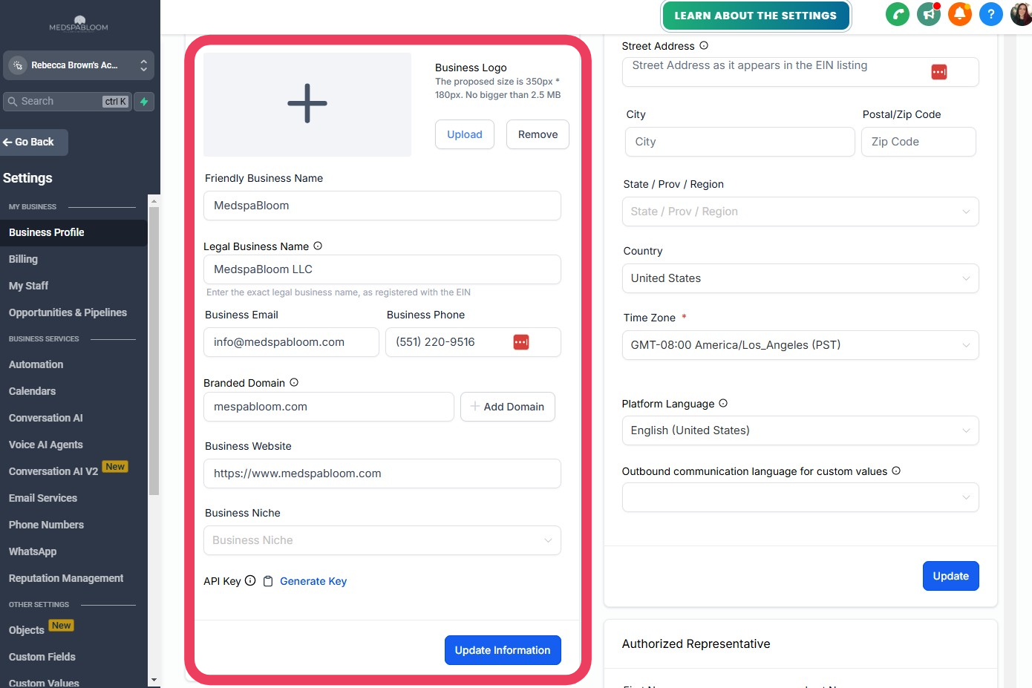Click the Generate Key link
Screen dimensions: 1032x688
tap(313, 581)
